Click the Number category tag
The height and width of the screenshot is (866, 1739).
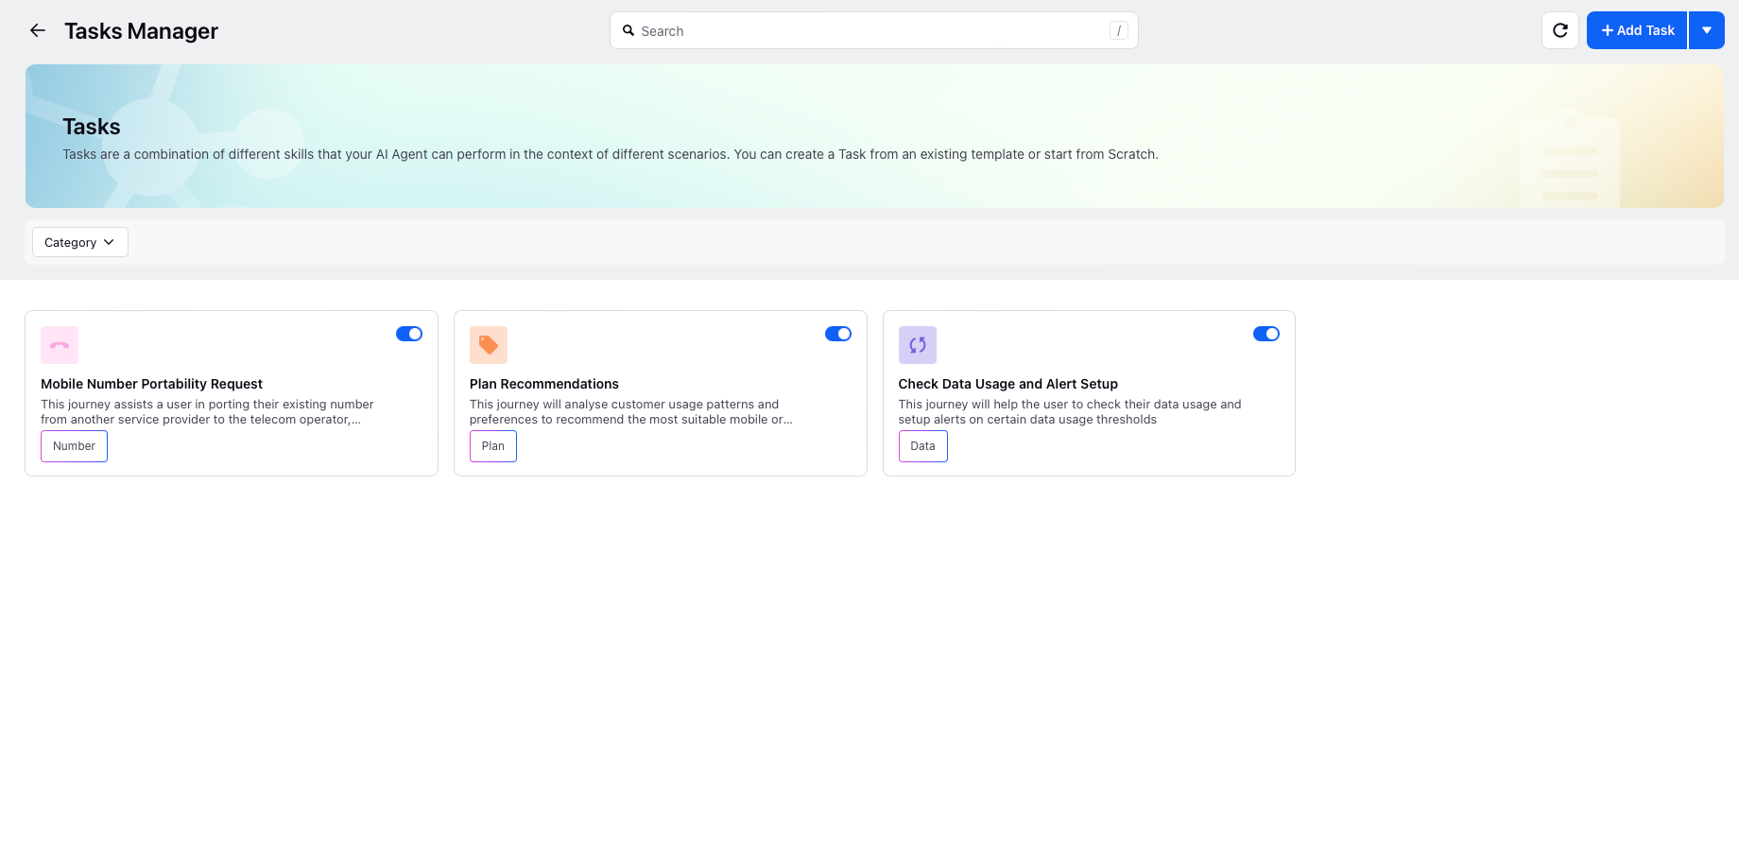point(74,446)
